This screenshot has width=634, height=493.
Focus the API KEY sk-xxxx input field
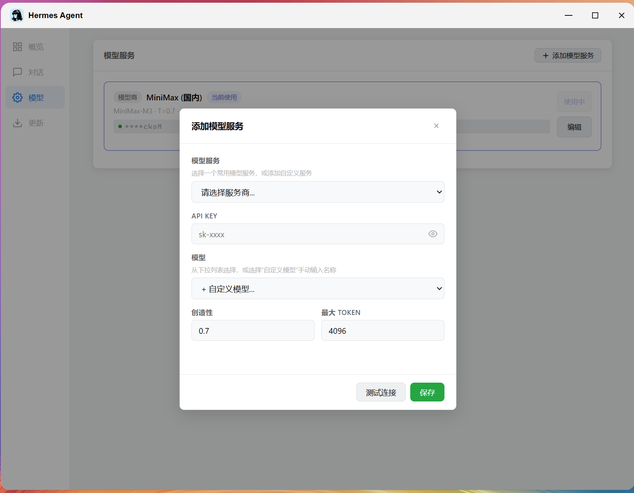[x=318, y=234]
